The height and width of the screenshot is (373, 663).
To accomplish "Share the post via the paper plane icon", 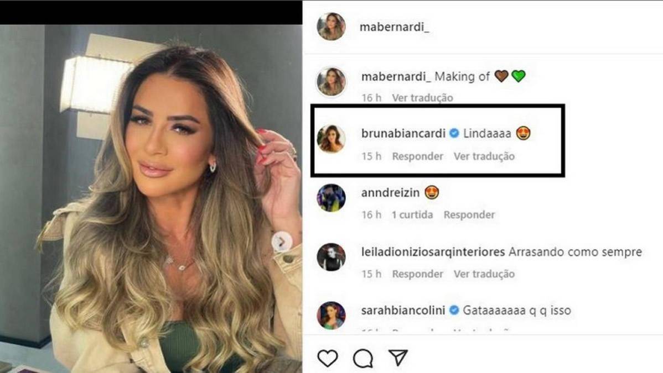I will [x=398, y=358].
